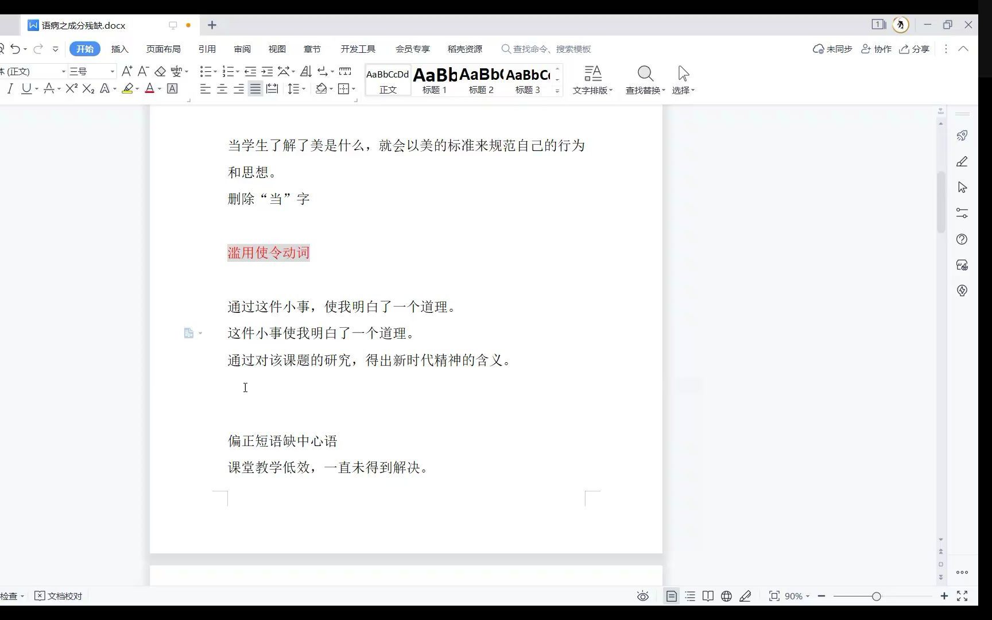The width and height of the screenshot is (992, 620).
Task: Select justified alignment
Action: click(x=255, y=88)
